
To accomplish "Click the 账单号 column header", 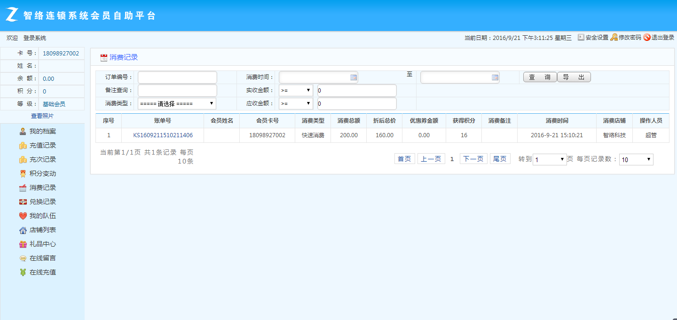I will [x=163, y=121].
